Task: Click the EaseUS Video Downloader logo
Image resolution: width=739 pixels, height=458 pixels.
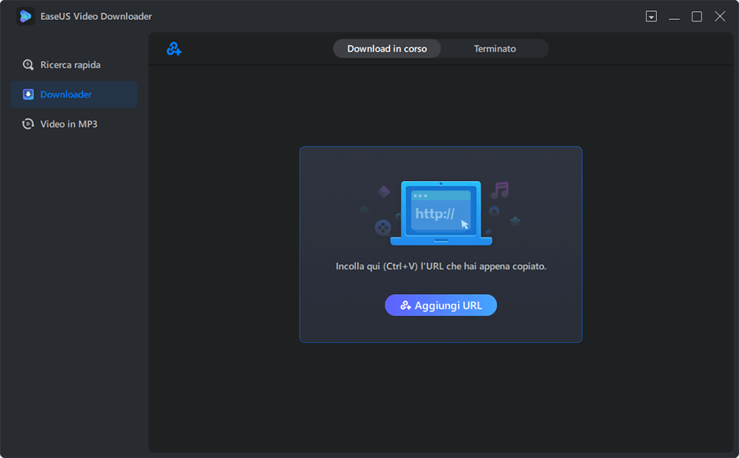Action: [25, 16]
